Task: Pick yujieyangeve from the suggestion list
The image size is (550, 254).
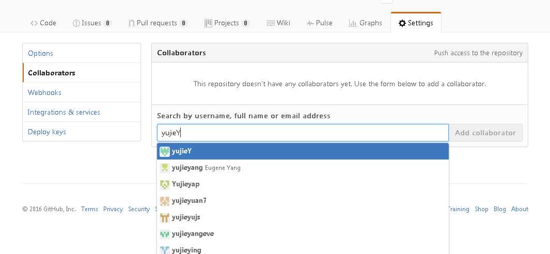Action: tap(303, 234)
